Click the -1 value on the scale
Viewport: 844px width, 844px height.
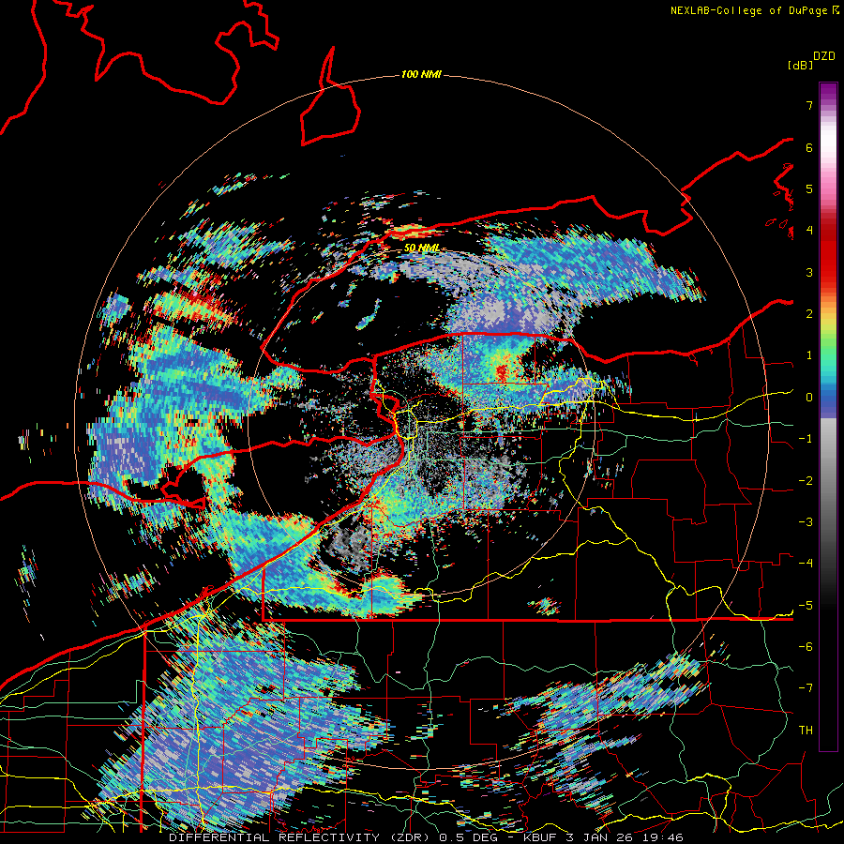(x=806, y=439)
